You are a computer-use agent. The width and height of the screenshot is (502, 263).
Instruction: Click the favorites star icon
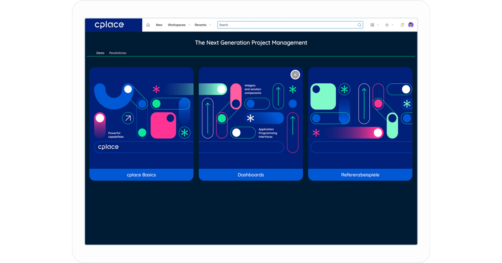pyautogui.click(x=387, y=25)
